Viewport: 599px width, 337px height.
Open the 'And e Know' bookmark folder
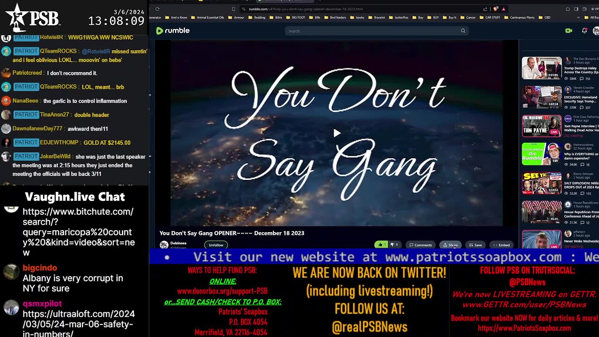tap(177, 17)
